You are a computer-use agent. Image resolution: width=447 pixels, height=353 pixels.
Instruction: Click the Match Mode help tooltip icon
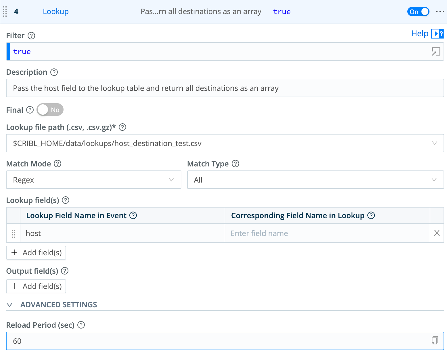pyautogui.click(x=57, y=164)
